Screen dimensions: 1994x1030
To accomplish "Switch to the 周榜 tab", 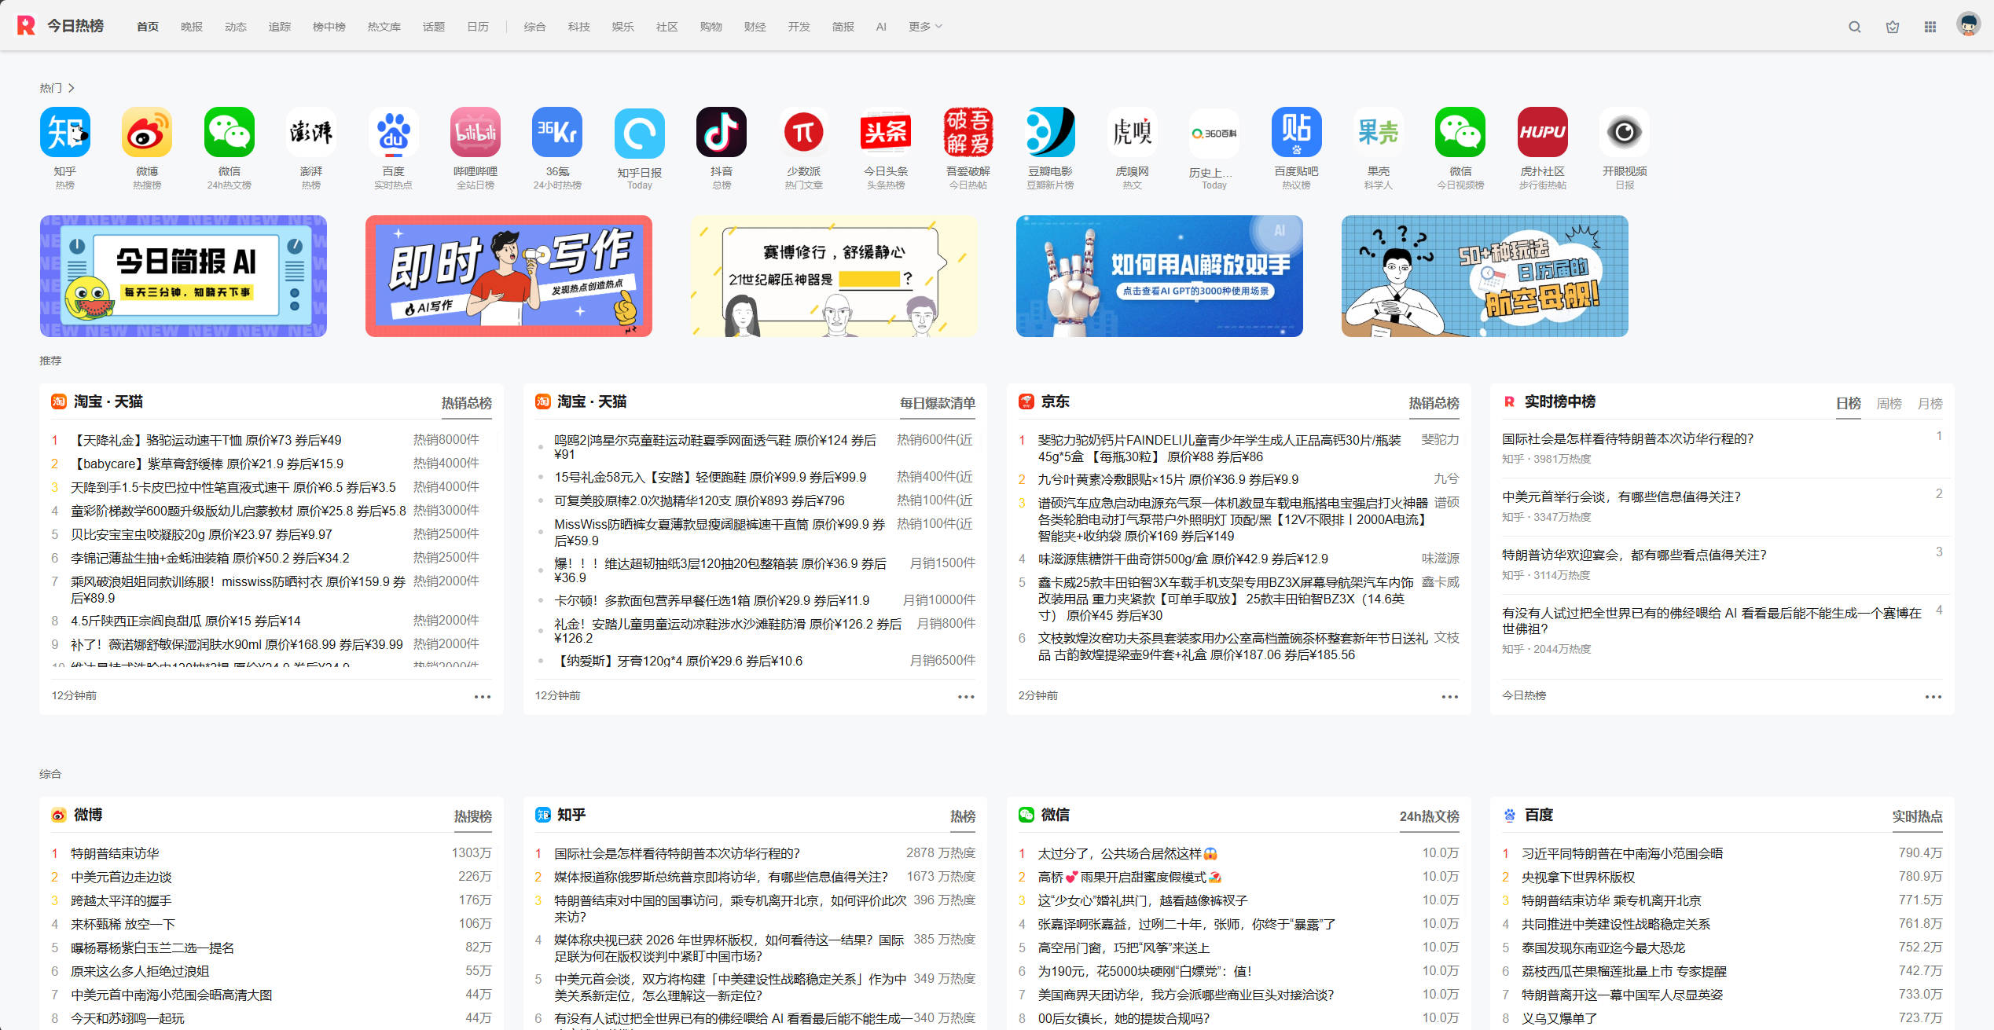I will click(1889, 404).
